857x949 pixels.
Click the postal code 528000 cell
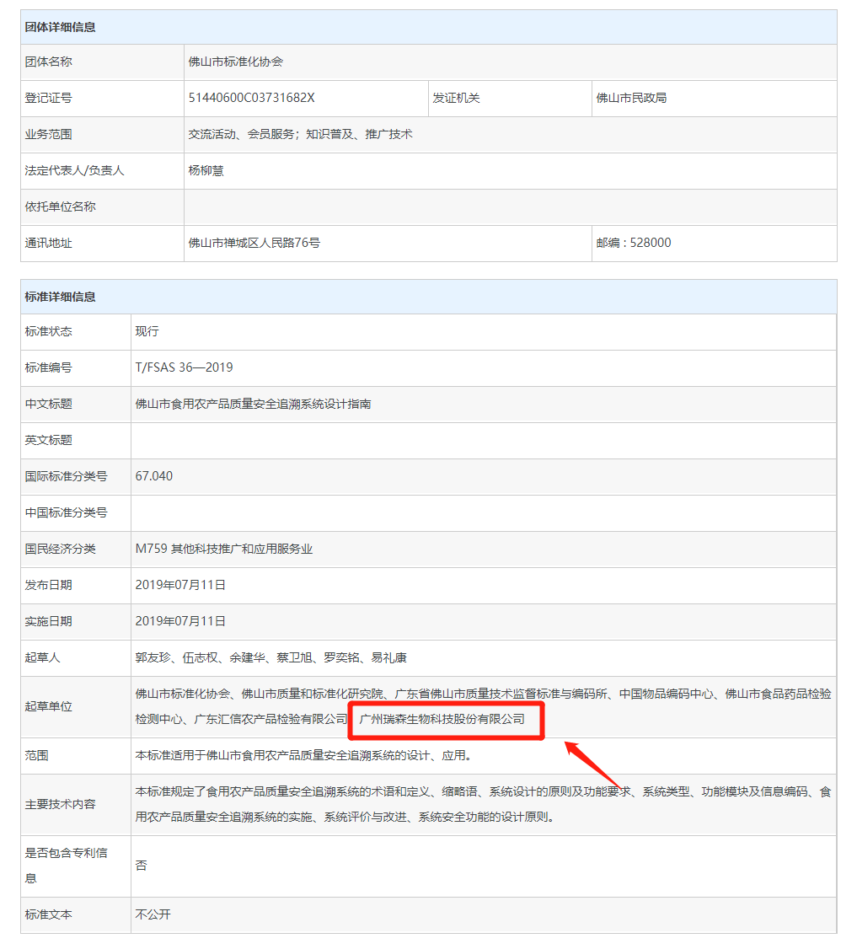tap(634, 243)
